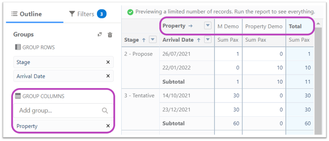Viewport: 329px width, 141px height.
Task: Click the green checkmark preview status icon
Action: [x=130, y=12]
